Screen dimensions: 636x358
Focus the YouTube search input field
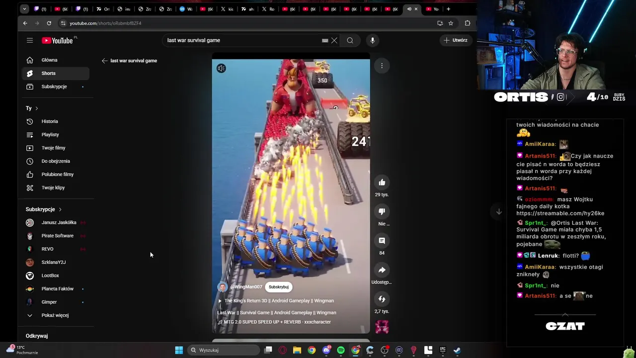(x=243, y=40)
